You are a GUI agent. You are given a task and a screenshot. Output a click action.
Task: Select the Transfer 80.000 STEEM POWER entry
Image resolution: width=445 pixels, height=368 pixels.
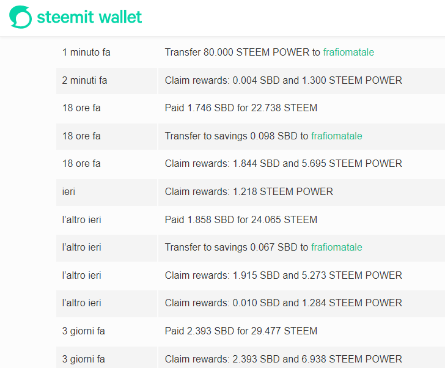[x=270, y=52]
